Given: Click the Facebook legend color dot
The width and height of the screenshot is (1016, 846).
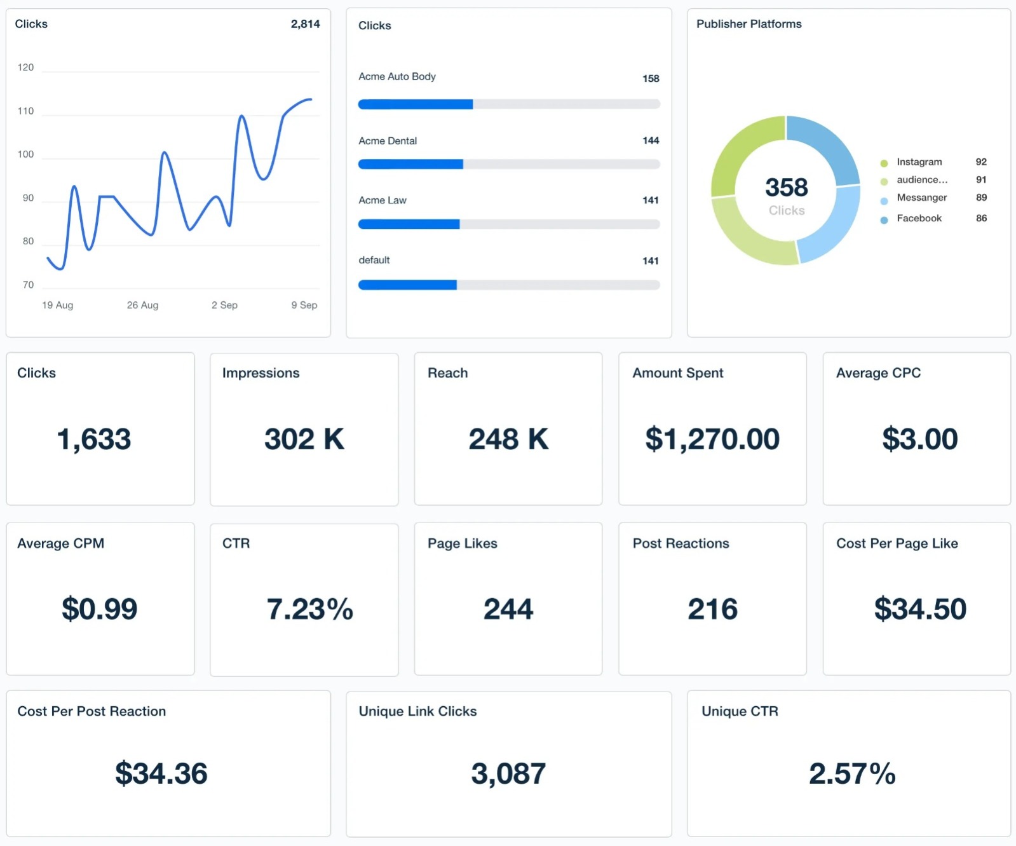Looking at the screenshot, I should (x=883, y=220).
